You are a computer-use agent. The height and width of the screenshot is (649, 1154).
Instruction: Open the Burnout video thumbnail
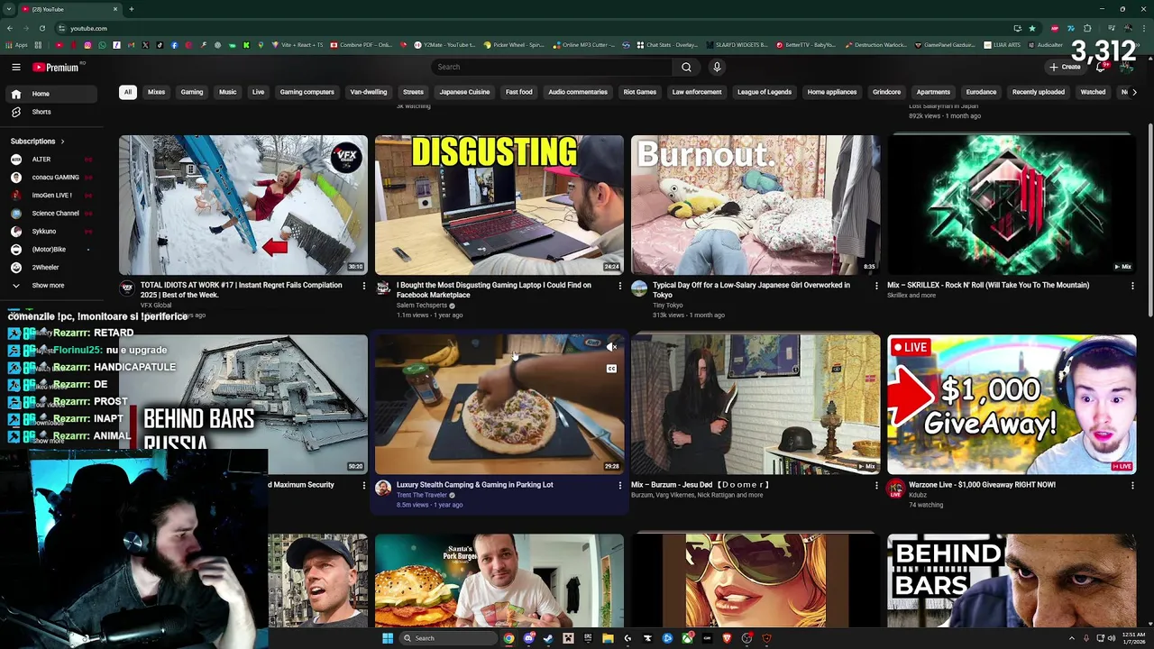[x=756, y=205]
